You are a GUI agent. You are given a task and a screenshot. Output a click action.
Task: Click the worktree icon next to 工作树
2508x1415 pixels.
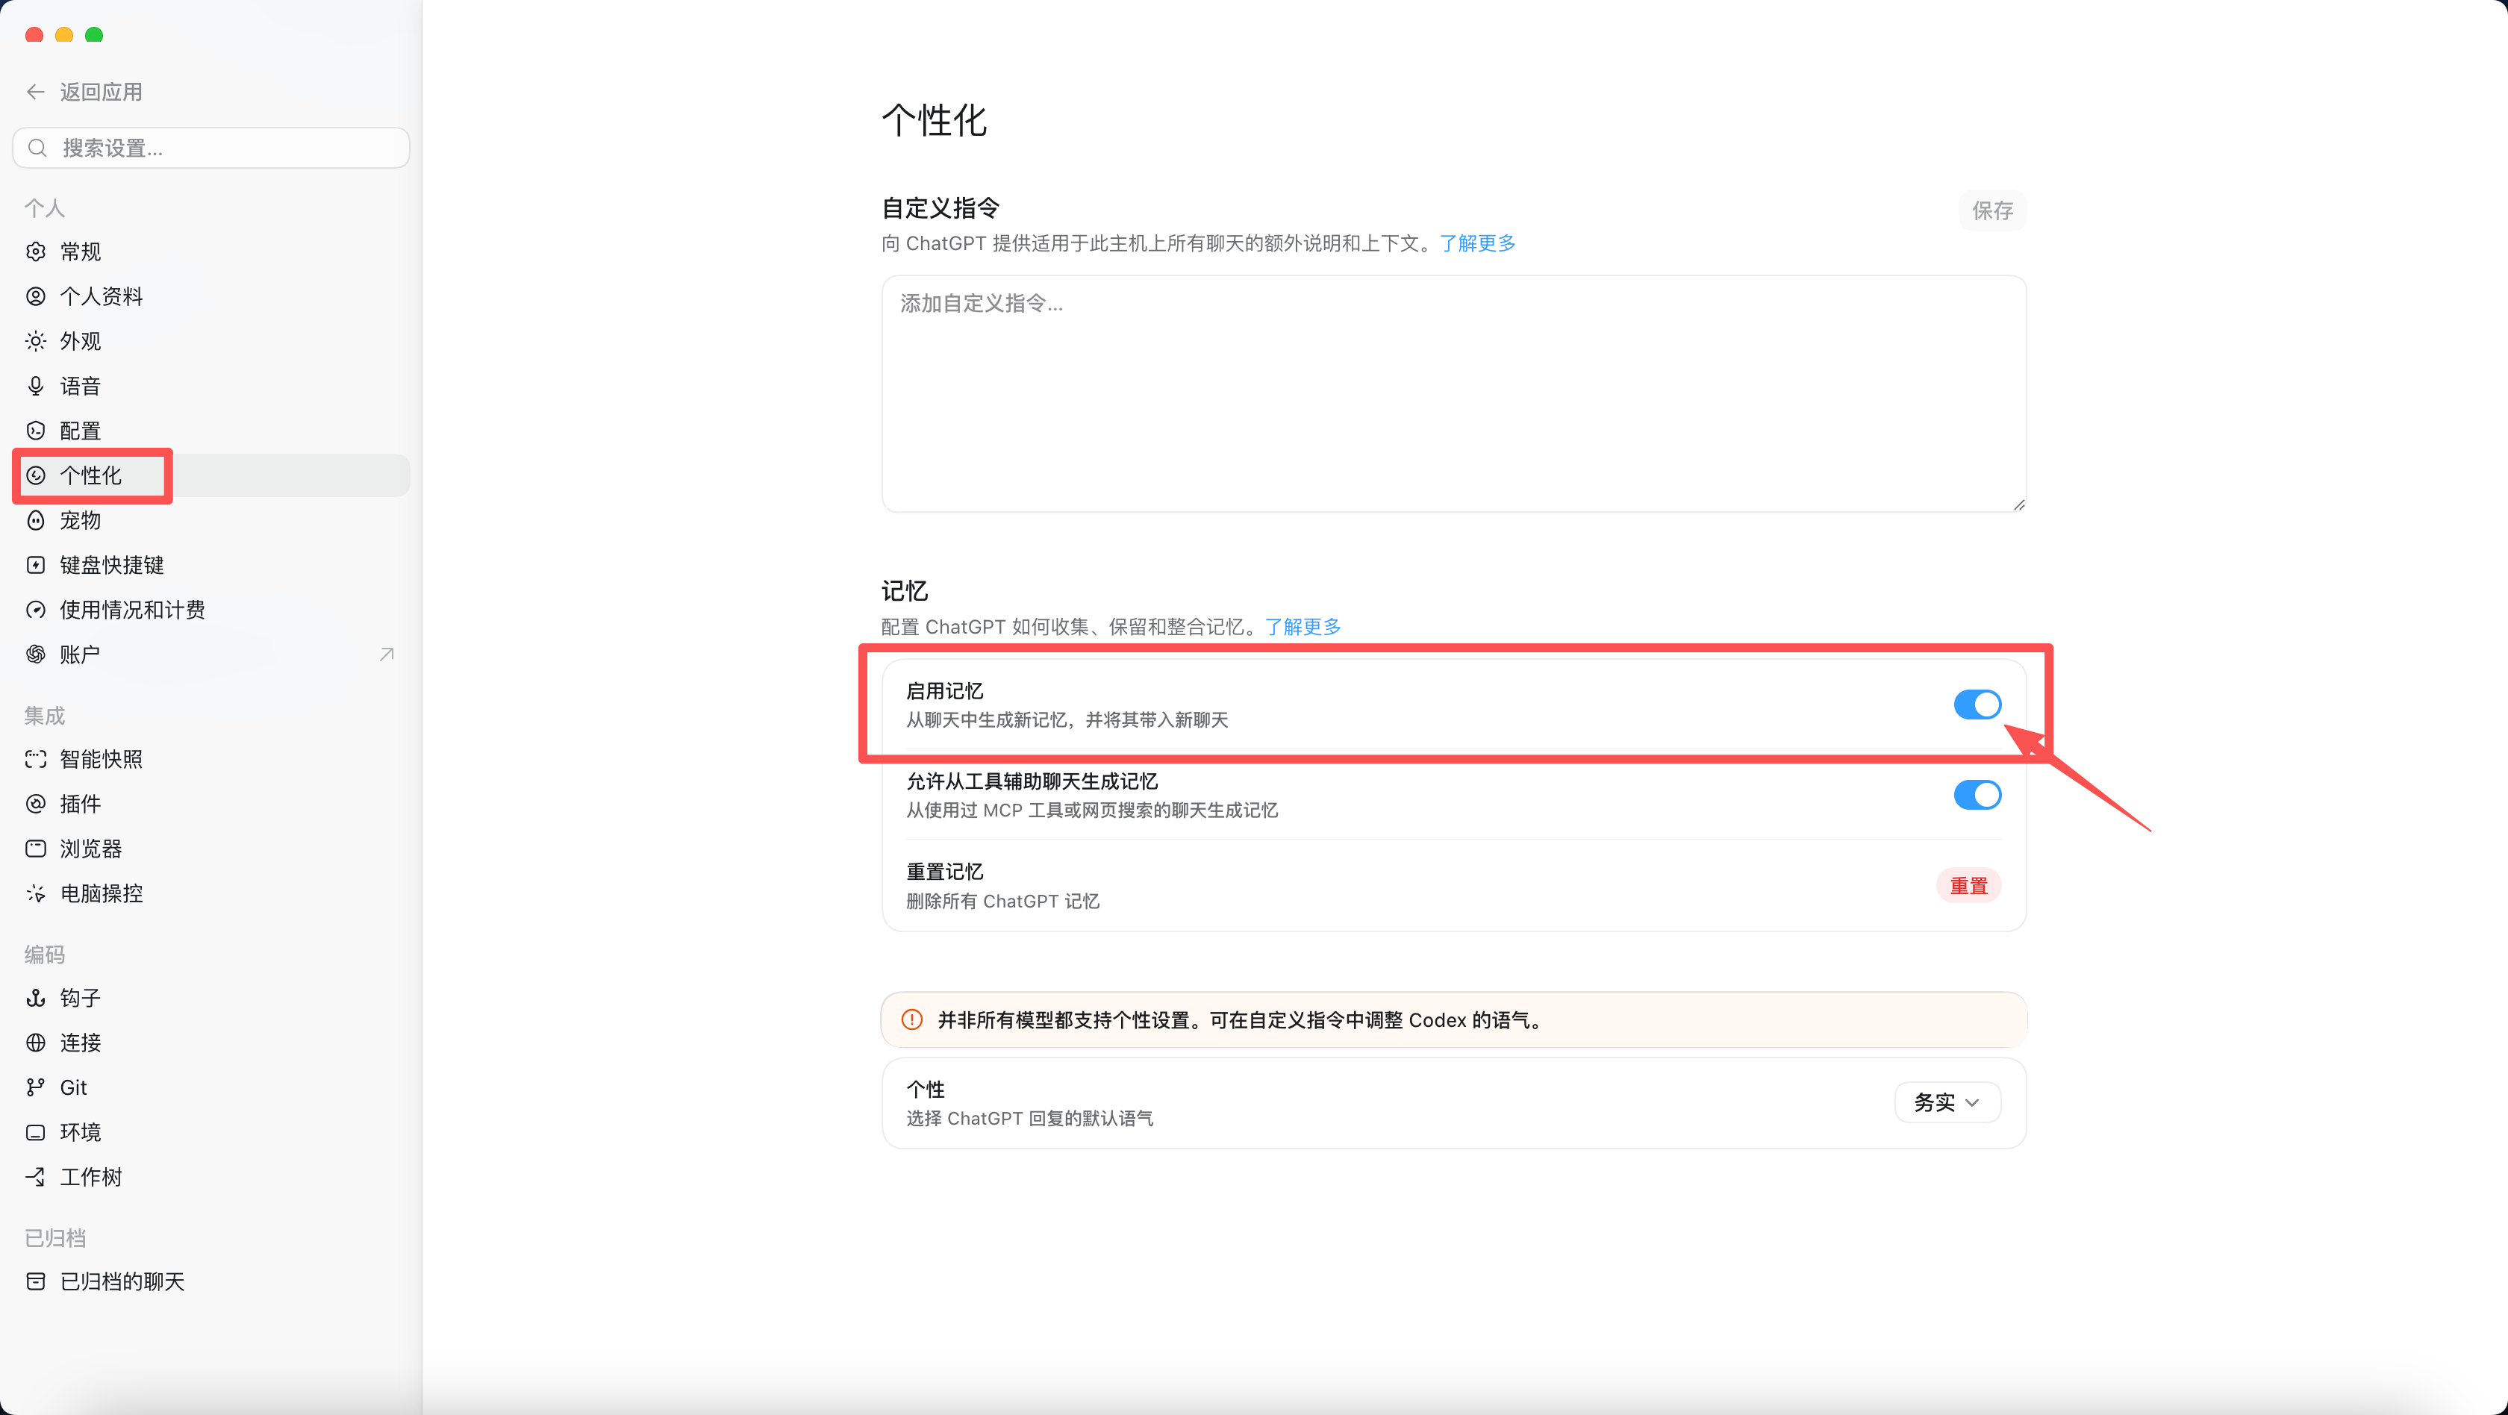click(x=36, y=1177)
